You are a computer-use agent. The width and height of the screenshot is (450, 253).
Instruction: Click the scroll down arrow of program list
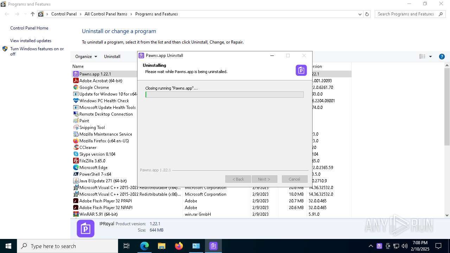447,215
